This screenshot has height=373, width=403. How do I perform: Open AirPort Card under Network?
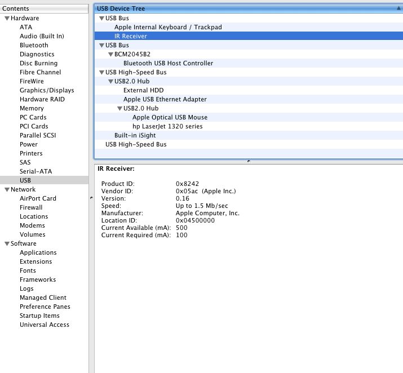[38, 198]
